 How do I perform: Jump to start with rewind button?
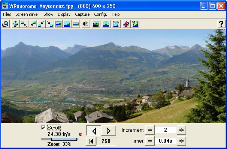[x=91, y=141]
